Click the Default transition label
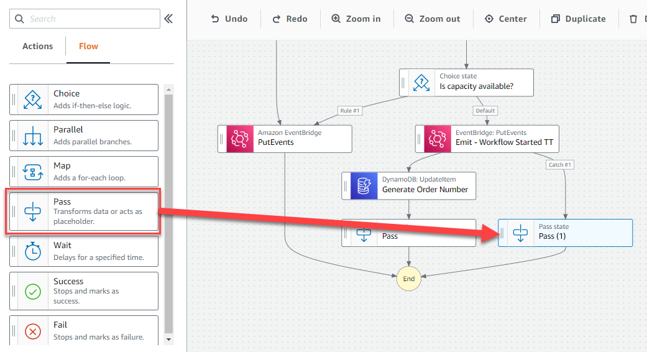Viewport: 647px width, 352px height. pos(485,111)
